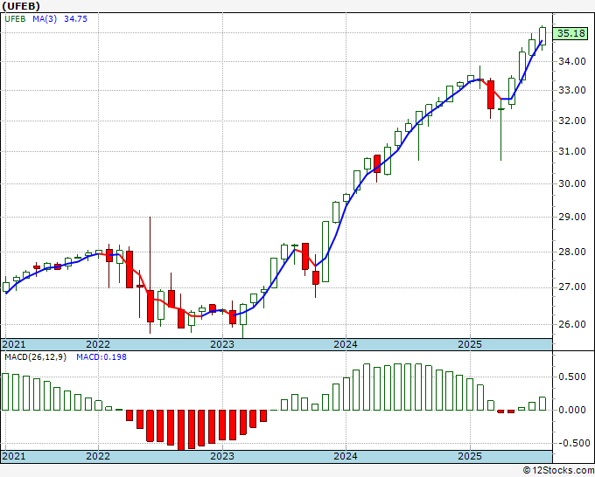
Task: Click the 32.00 price axis label
Action: click(572, 121)
